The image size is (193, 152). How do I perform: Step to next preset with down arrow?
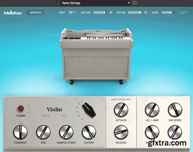point(58,4)
